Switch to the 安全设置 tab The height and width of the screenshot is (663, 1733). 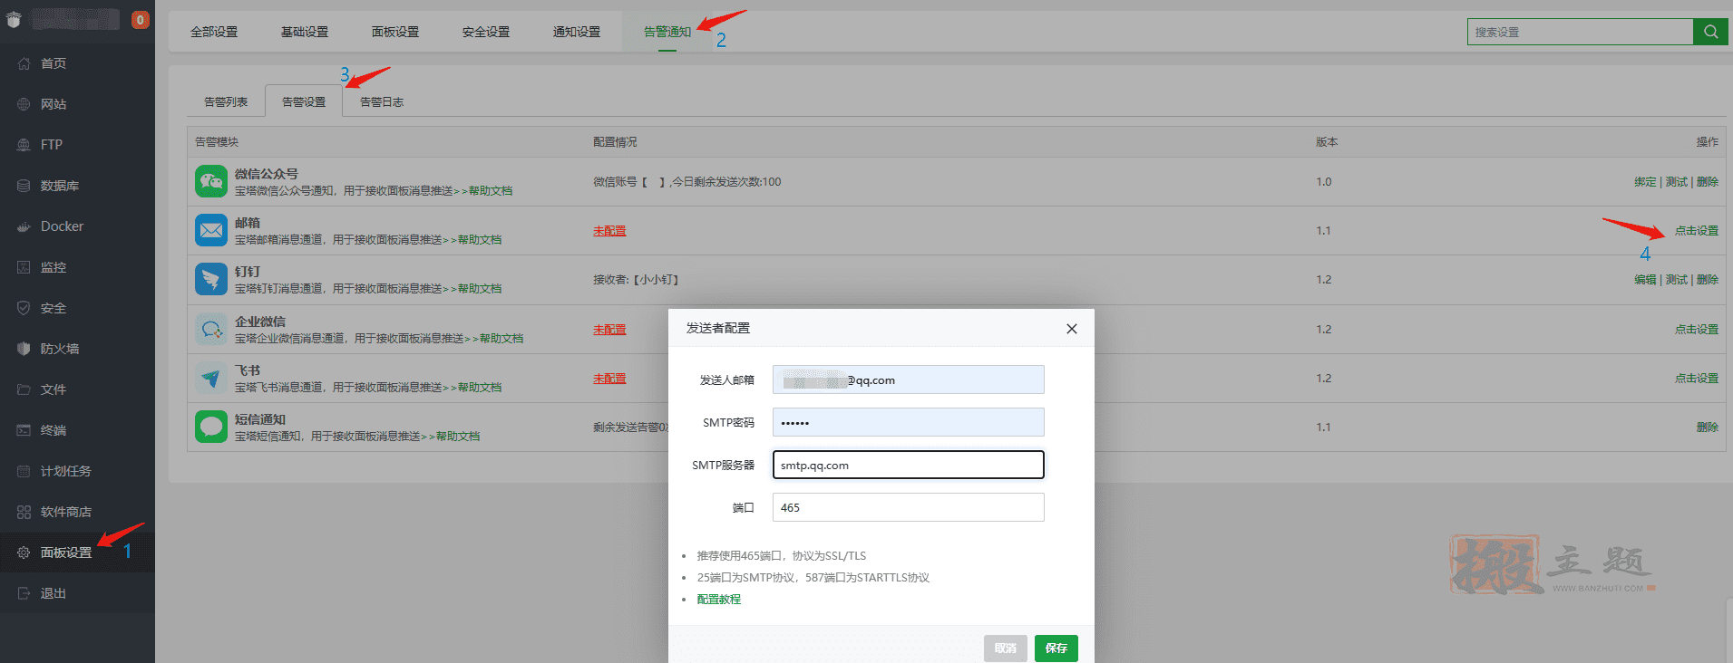pos(486,32)
